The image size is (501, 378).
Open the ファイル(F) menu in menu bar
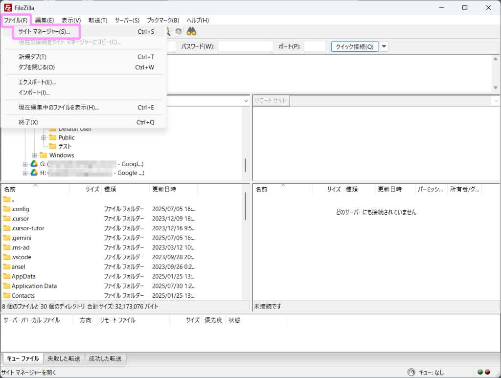16,20
